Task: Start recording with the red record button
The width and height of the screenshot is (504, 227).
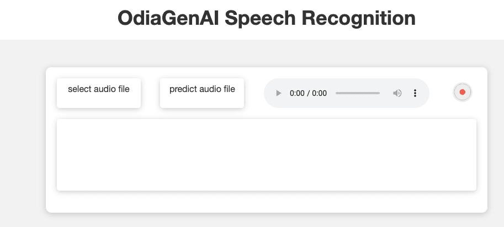Action: pyautogui.click(x=462, y=93)
